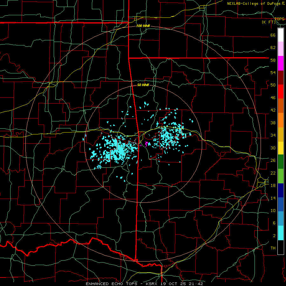Click legend value 66
This screenshot has width=286, height=286.
[x=273, y=35]
